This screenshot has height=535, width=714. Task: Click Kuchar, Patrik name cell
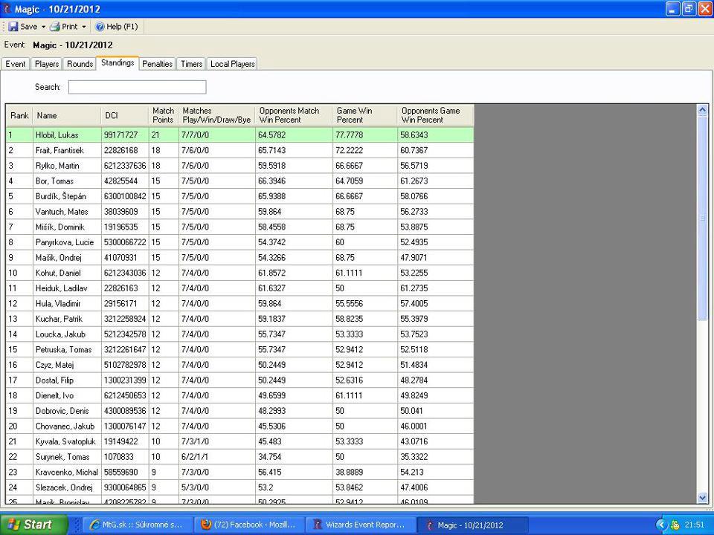pyautogui.click(x=67, y=319)
